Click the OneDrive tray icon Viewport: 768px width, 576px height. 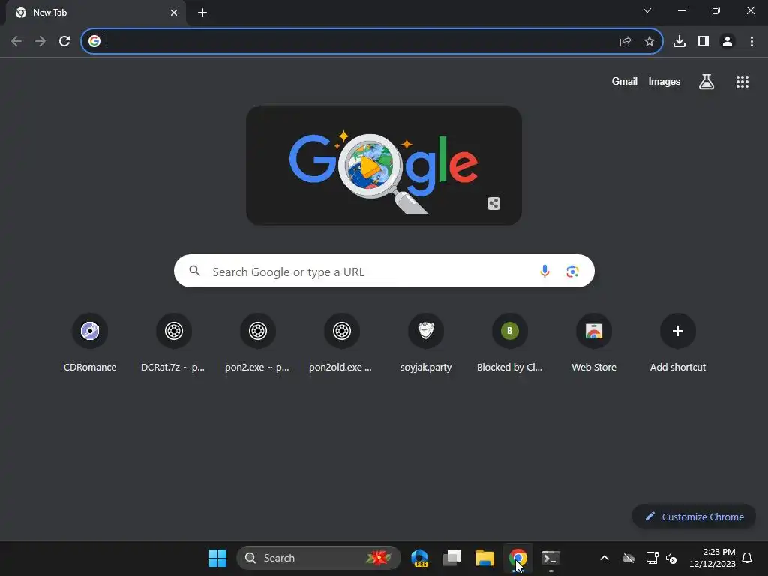pyautogui.click(x=628, y=558)
